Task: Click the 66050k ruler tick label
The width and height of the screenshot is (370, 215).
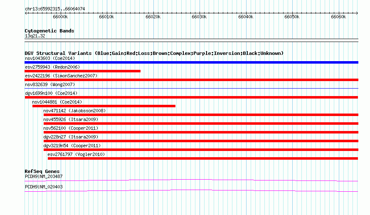Action: coord(292,17)
